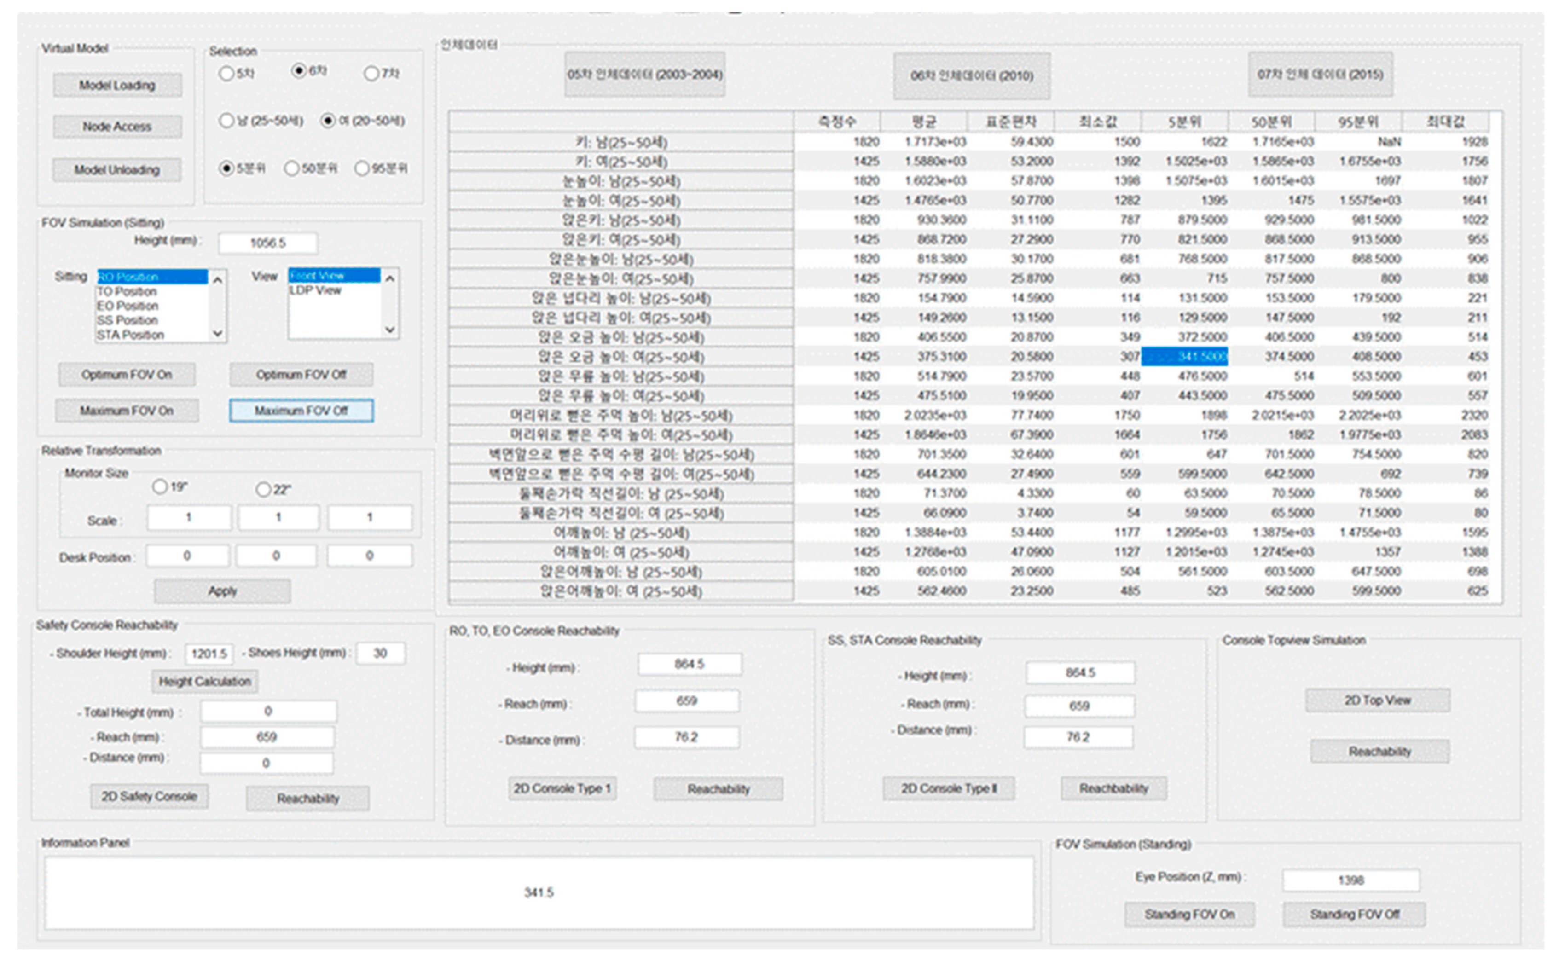Screen dimensions: 1559x961
Task: Click Maximum FOV On button
Action: click(x=127, y=411)
